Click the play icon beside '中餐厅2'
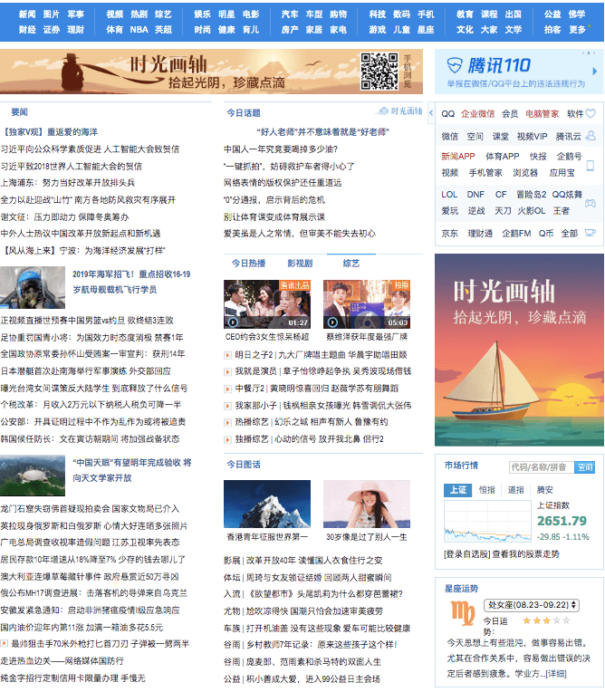 [x=227, y=389]
